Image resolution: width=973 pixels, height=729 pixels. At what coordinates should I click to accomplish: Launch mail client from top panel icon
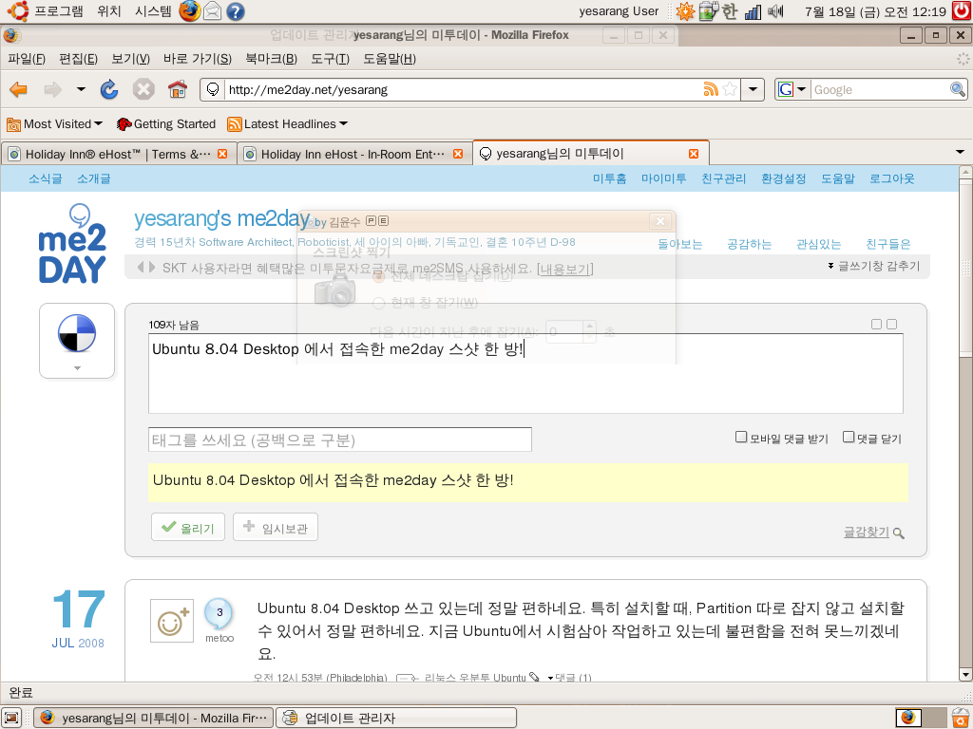212,11
